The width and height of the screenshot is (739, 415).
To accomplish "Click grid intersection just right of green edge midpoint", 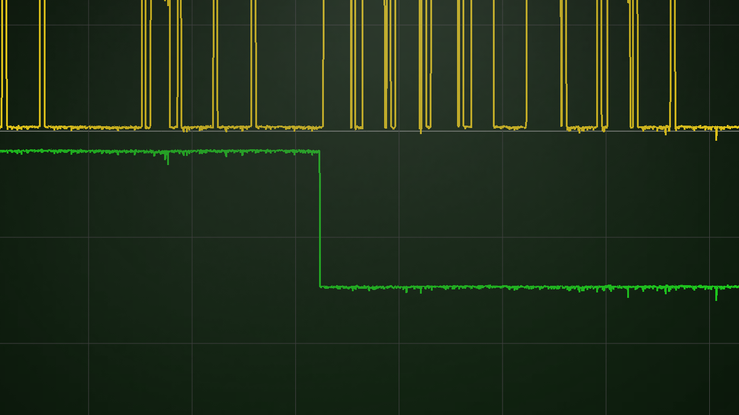I will [399, 237].
